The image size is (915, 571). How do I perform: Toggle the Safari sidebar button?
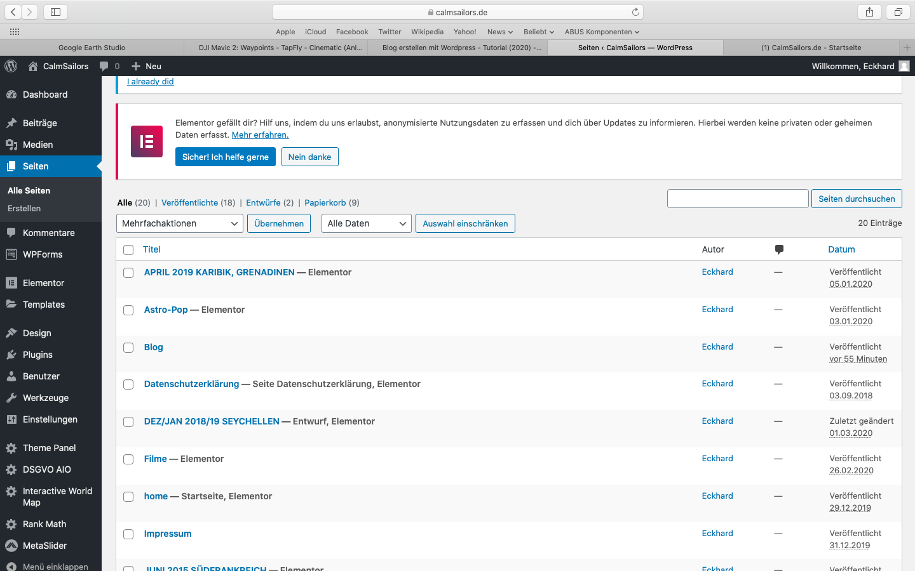click(55, 12)
